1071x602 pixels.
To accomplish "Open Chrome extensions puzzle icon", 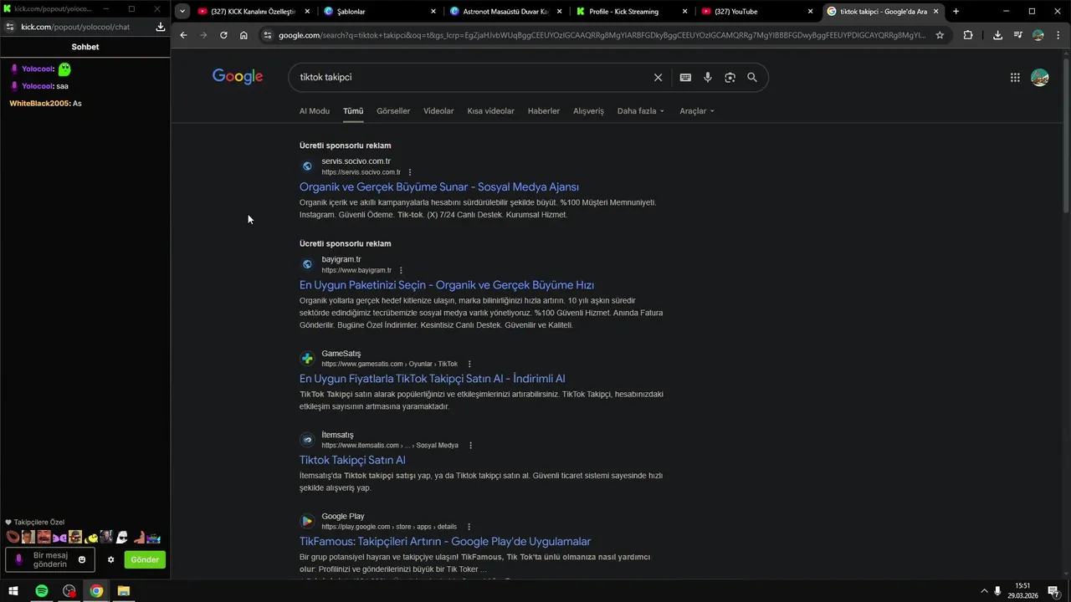I will [968, 35].
